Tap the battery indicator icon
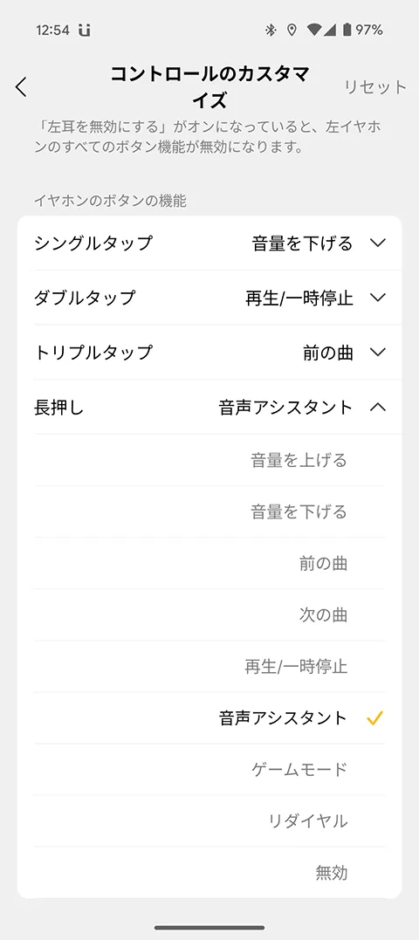The width and height of the screenshot is (419, 940). coord(347,30)
